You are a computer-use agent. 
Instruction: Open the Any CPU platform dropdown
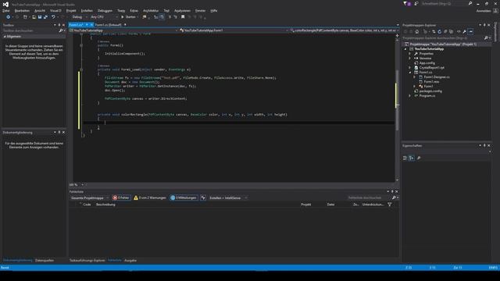click(x=104, y=17)
